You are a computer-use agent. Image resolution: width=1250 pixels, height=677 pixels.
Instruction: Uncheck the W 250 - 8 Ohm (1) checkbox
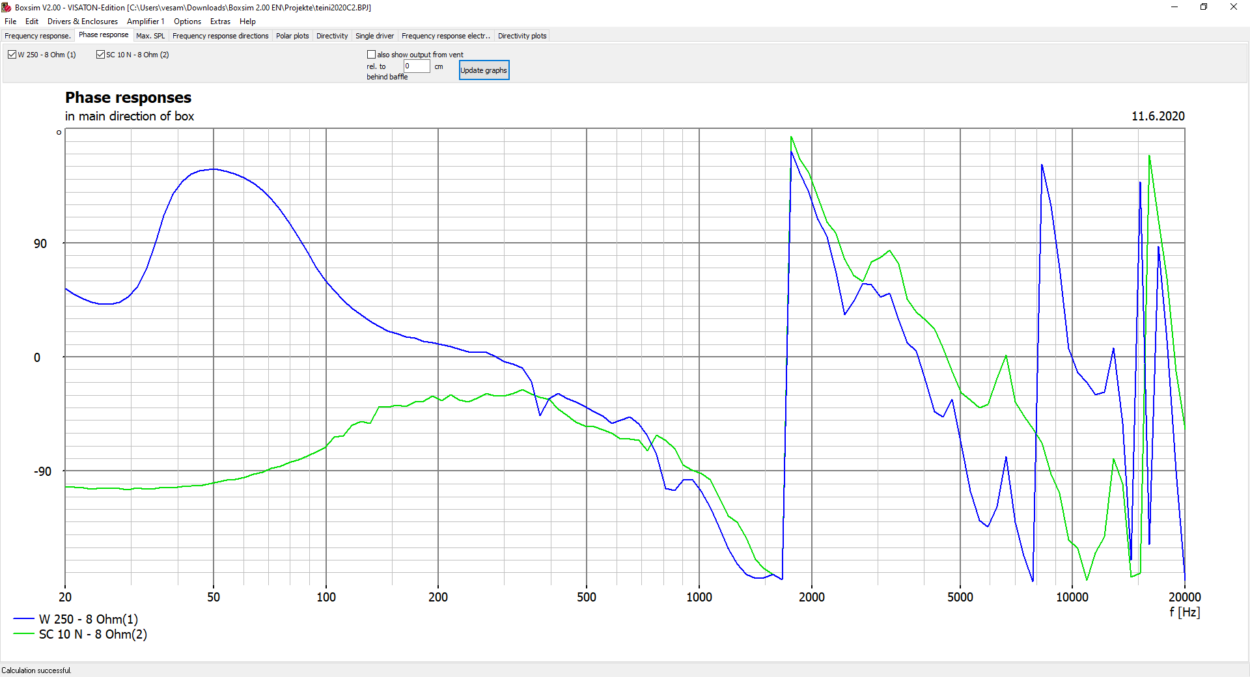[x=12, y=55]
